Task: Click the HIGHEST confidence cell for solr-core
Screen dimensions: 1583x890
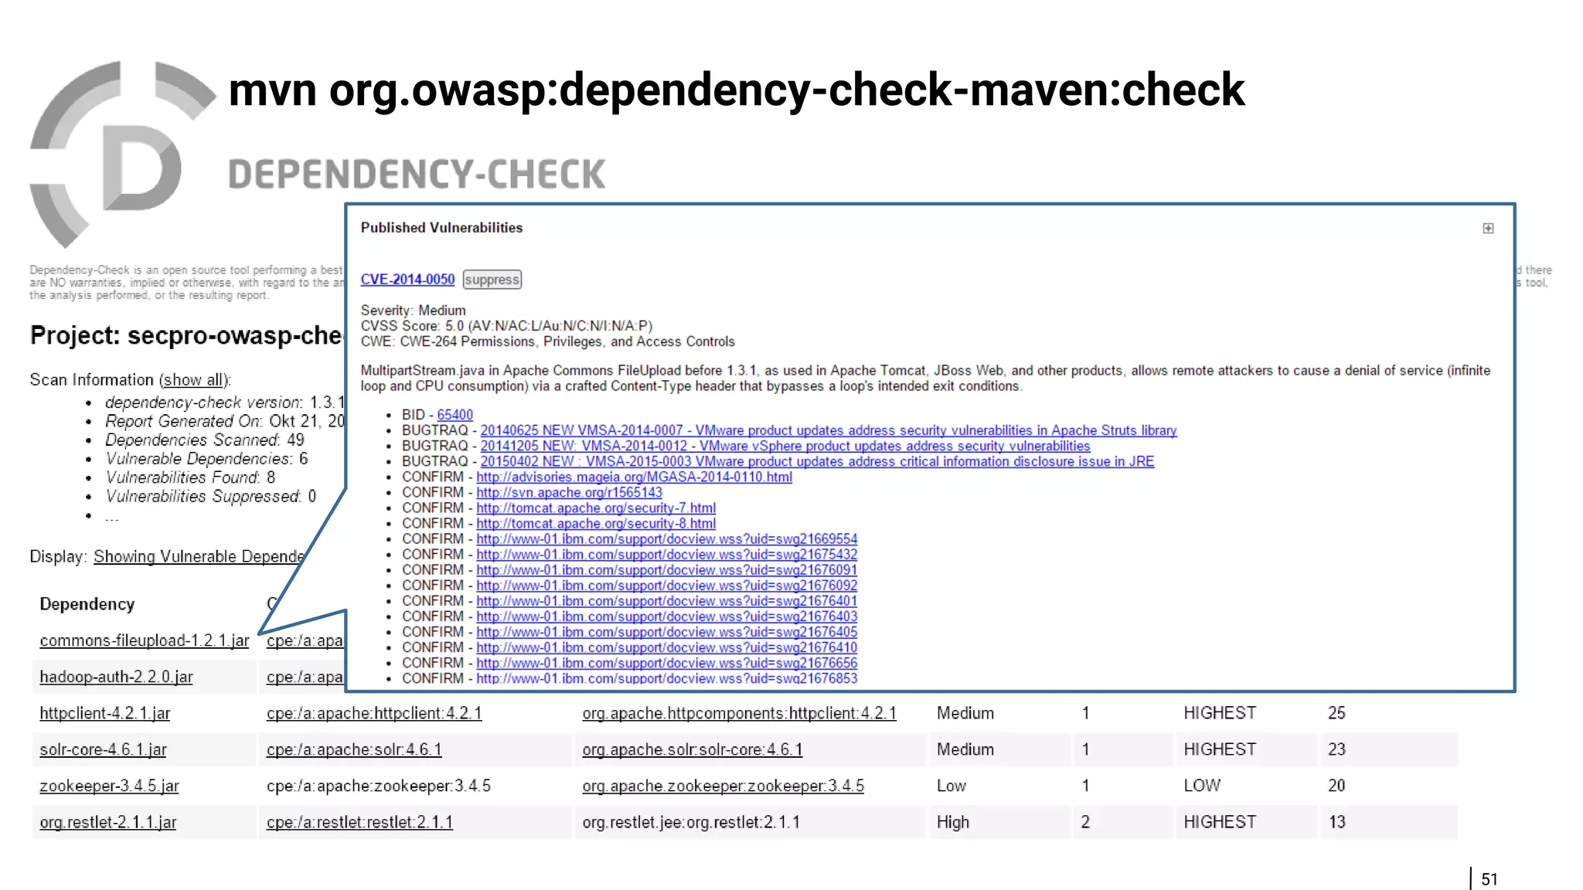Action: click(x=1220, y=749)
